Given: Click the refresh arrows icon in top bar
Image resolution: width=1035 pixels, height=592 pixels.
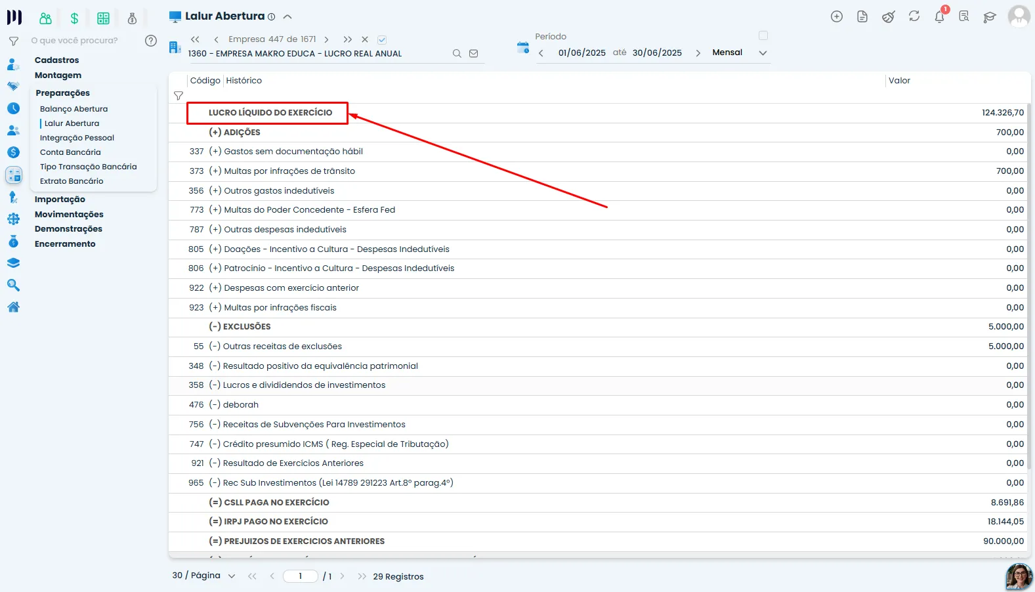Looking at the screenshot, I should pos(914,16).
